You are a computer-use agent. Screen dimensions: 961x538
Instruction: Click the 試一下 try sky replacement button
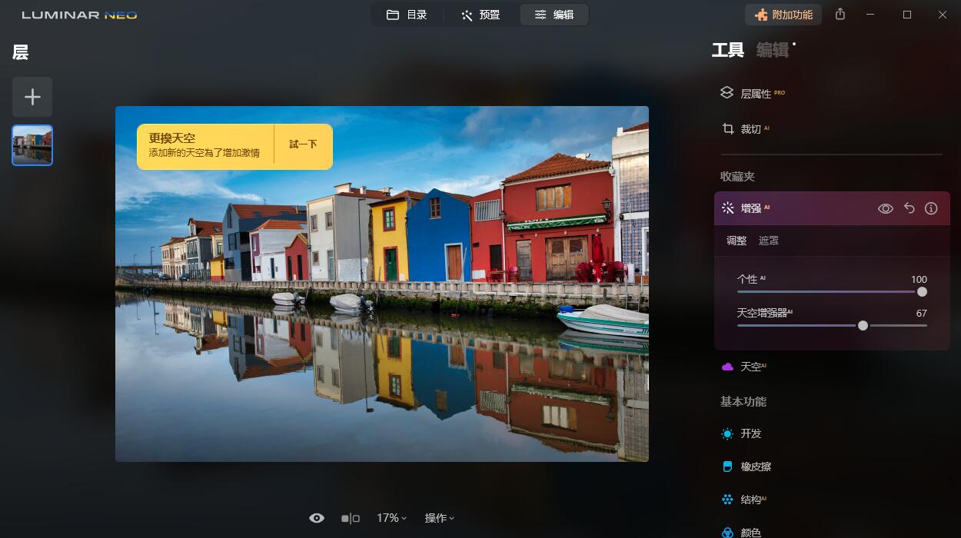(303, 144)
